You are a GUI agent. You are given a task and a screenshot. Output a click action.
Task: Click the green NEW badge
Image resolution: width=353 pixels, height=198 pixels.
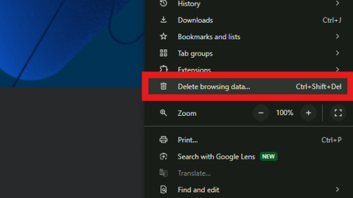[269, 157]
